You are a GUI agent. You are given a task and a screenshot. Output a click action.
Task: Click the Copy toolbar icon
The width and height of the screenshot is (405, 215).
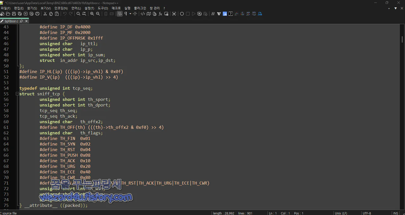pos(51,14)
